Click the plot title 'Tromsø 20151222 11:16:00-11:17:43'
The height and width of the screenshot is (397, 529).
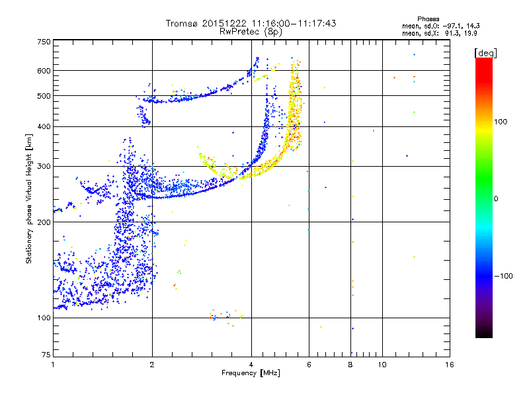click(251, 23)
